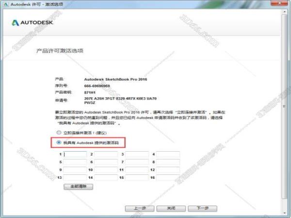Click the Clear All (全部清除) button
The image size is (291, 218).
point(78,187)
